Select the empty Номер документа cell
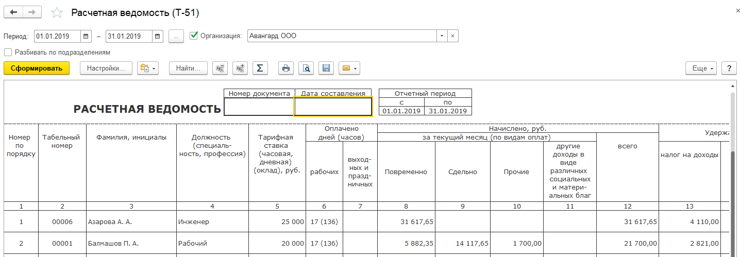Screen dimensions: 740x257 (259, 107)
